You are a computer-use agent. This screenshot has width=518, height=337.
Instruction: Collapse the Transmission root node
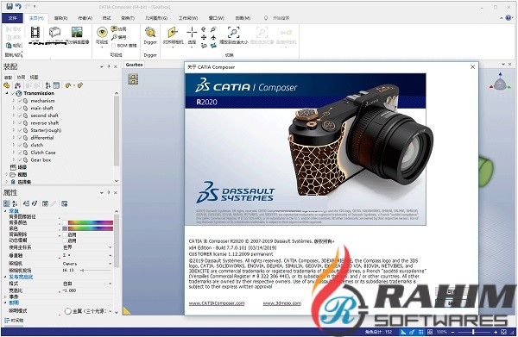(x=7, y=93)
